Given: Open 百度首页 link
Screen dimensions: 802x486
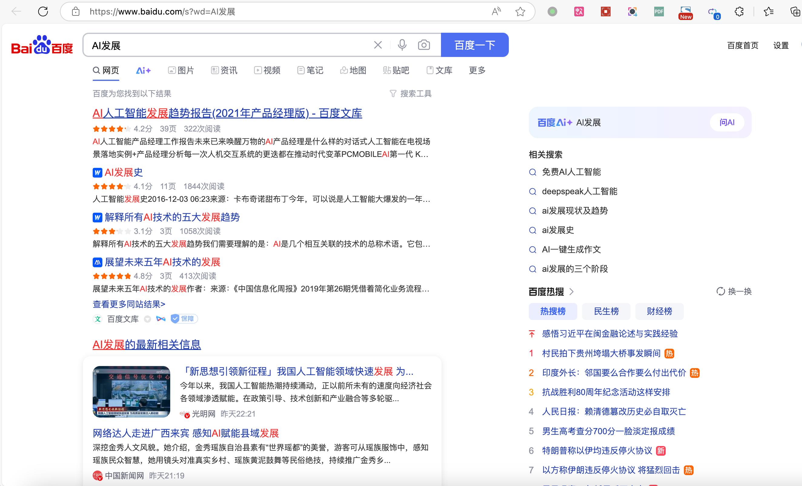Looking at the screenshot, I should point(743,45).
